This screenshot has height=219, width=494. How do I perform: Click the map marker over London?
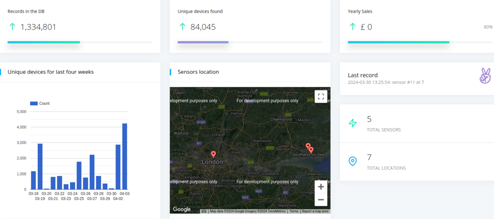click(213, 155)
